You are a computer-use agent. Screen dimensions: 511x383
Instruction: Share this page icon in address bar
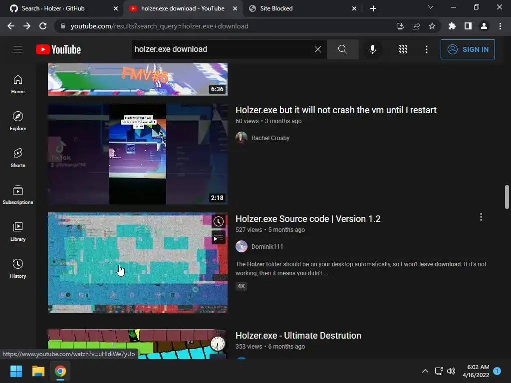[416, 26]
